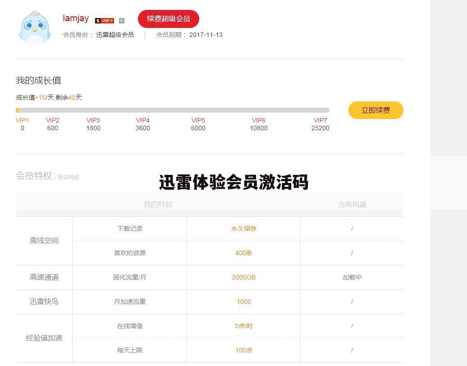This screenshot has height=366, width=467.
Task: Click the 600 growth value number
Action: coord(52,128)
